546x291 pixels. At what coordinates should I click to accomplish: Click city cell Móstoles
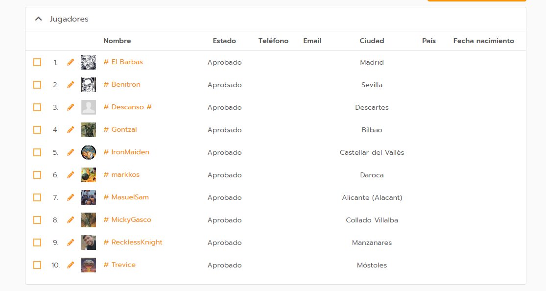point(372,265)
